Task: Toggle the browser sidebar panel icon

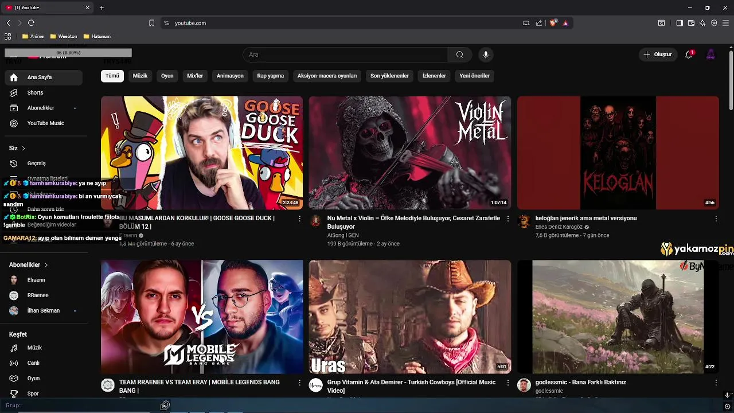Action: [x=680, y=23]
